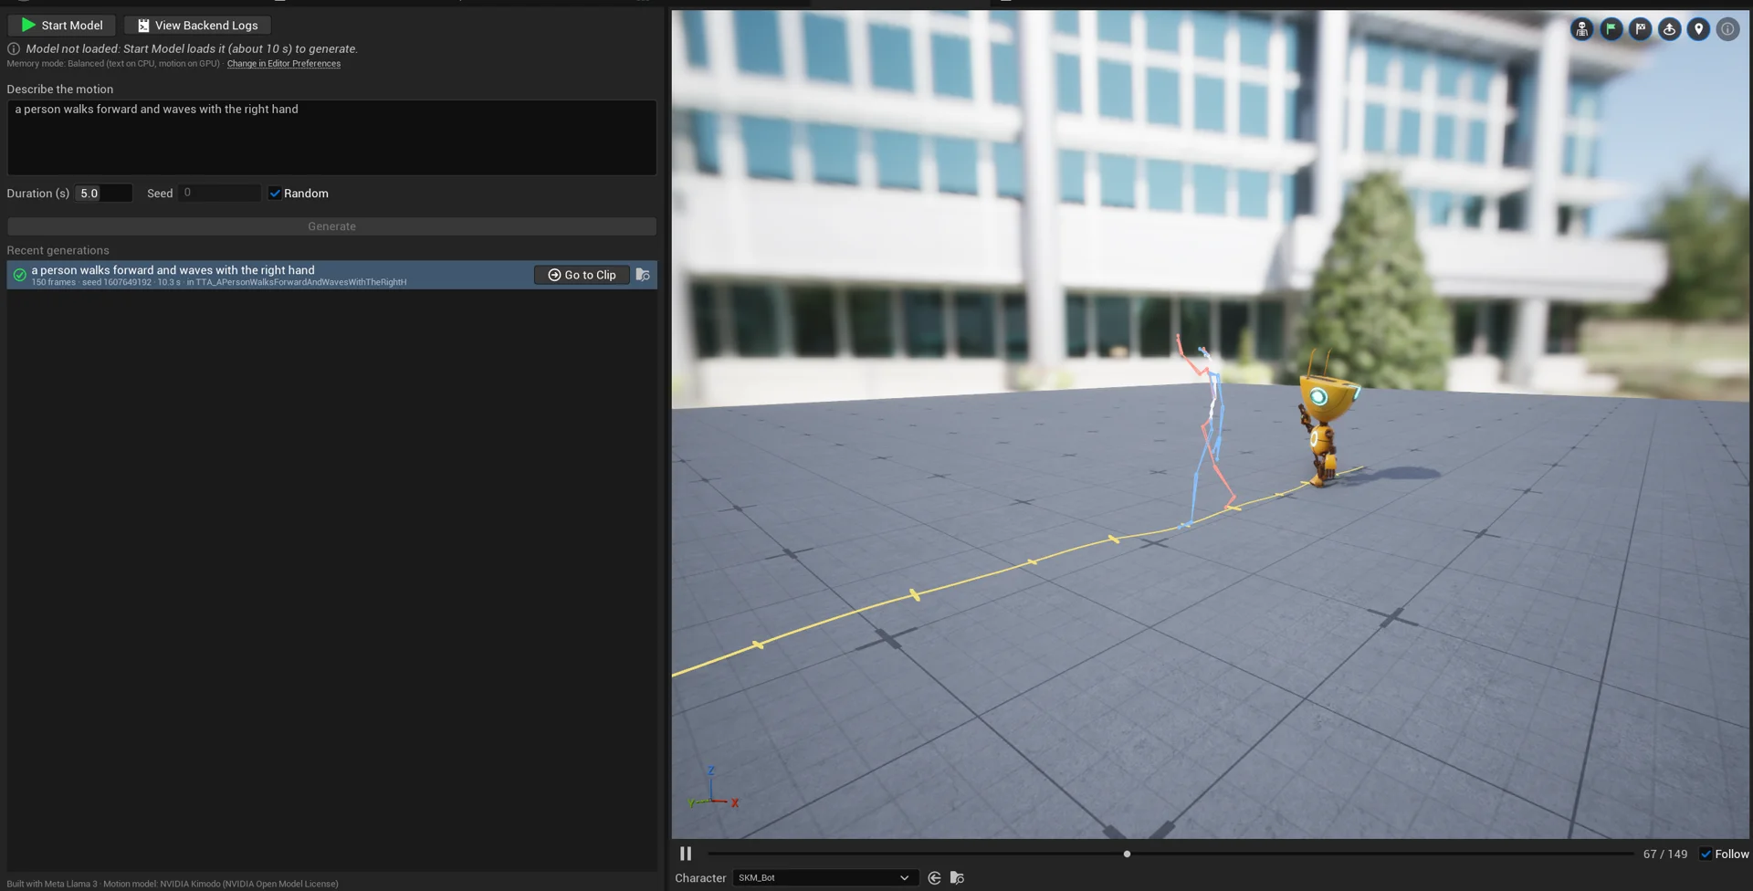Click the Generate button

[331, 226]
